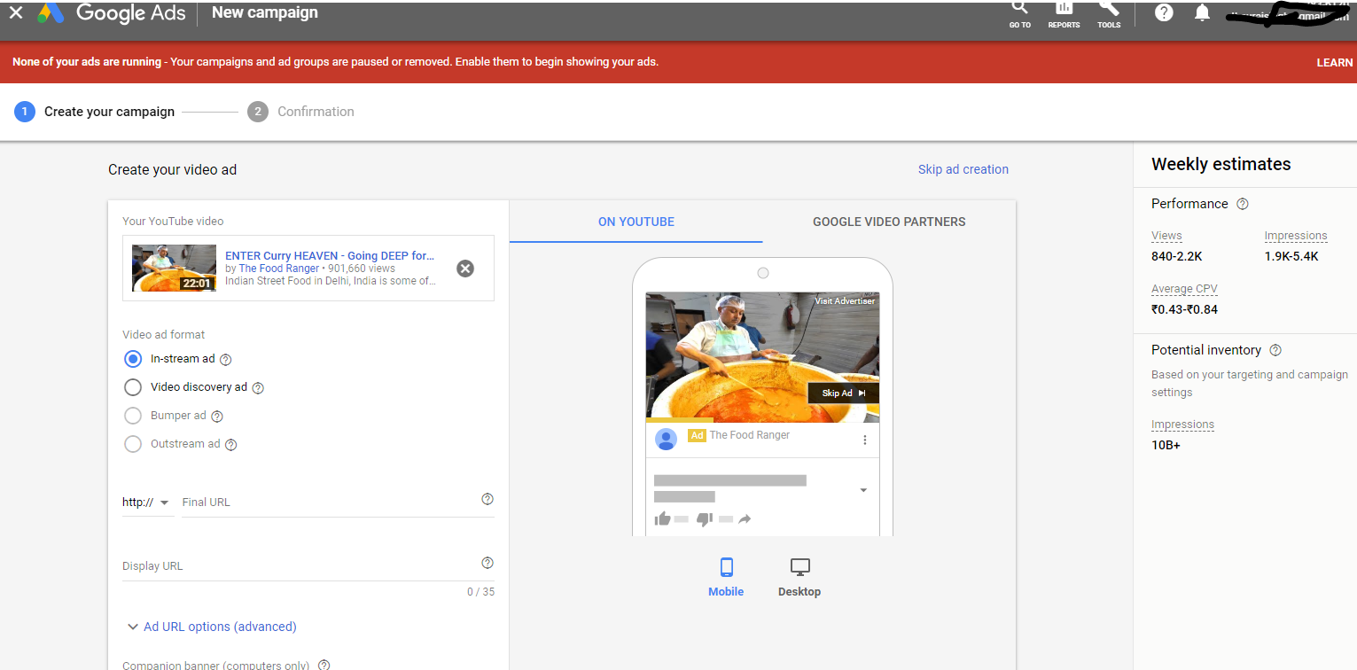Screen dimensions: 1357x670
Task: Click the Average CPV label
Action: coord(1186,289)
